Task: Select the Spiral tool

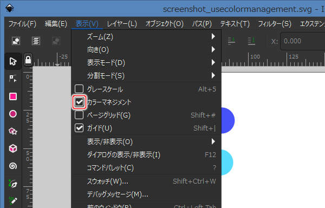Action: 13,166
